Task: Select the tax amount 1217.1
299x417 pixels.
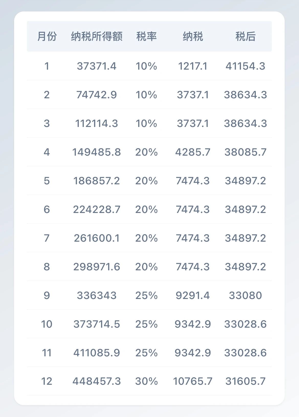Action: (193, 66)
